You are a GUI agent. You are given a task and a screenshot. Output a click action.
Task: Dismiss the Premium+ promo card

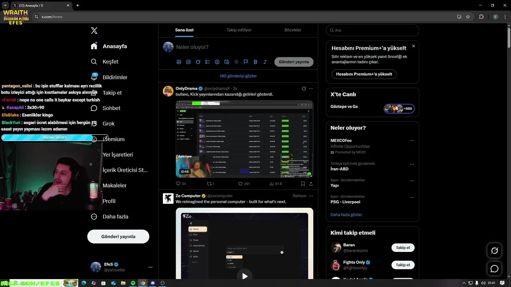[x=413, y=46]
